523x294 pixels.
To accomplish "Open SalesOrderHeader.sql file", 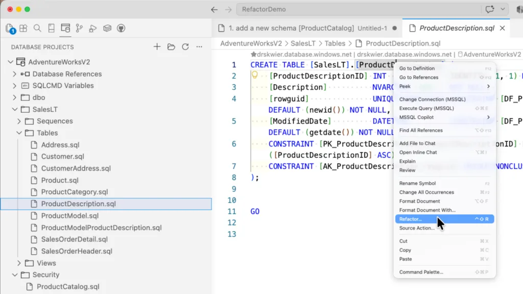I will 77,251.
